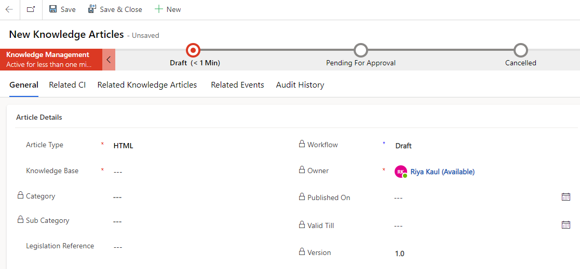The width and height of the screenshot is (580, 269).
Task: Click the back arrow icon
Action: pyautogui.click(x=9, y=10)
